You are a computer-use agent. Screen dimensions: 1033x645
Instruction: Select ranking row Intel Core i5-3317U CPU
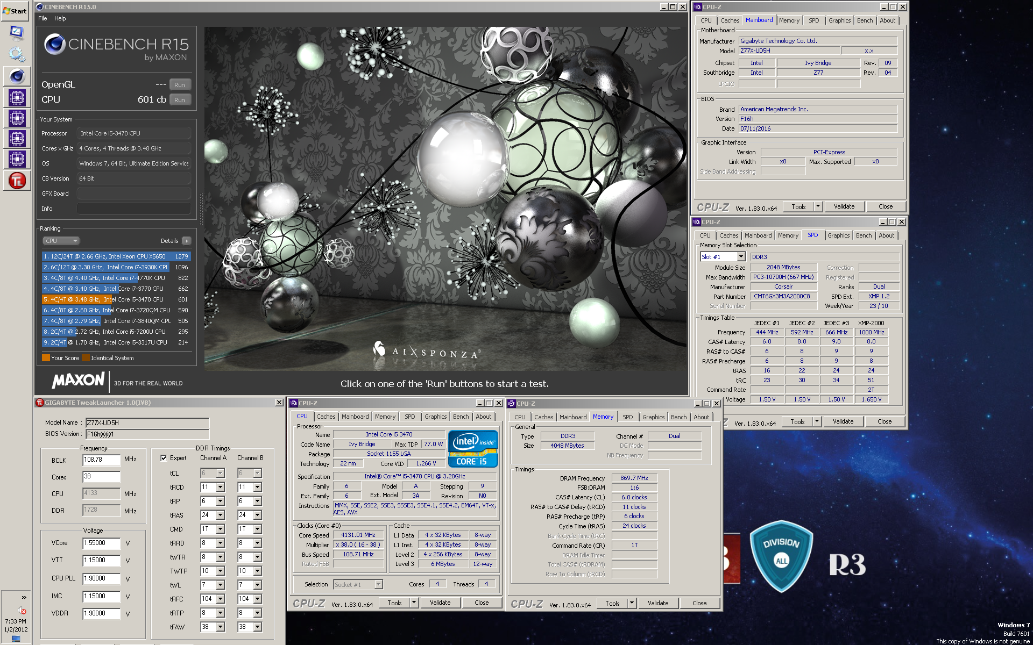pyautogui.click(x=116, y=342)
